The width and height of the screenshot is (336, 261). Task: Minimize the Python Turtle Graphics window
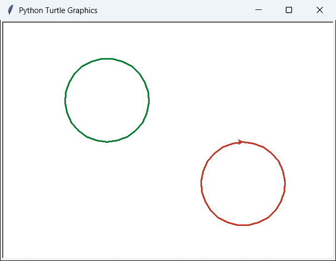click(259, 10)
